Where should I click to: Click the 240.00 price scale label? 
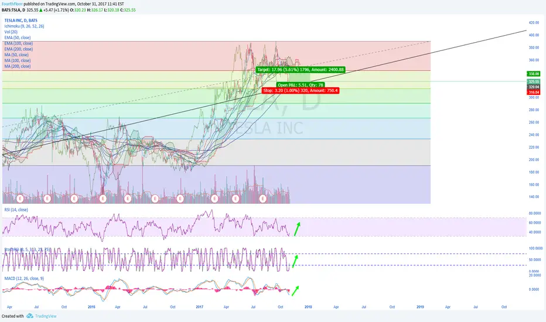click(x=534, y=135)
